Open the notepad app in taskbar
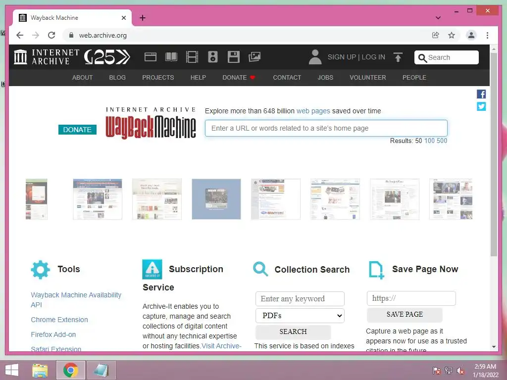Screen dimensions: 507x380 pos(101,370)
